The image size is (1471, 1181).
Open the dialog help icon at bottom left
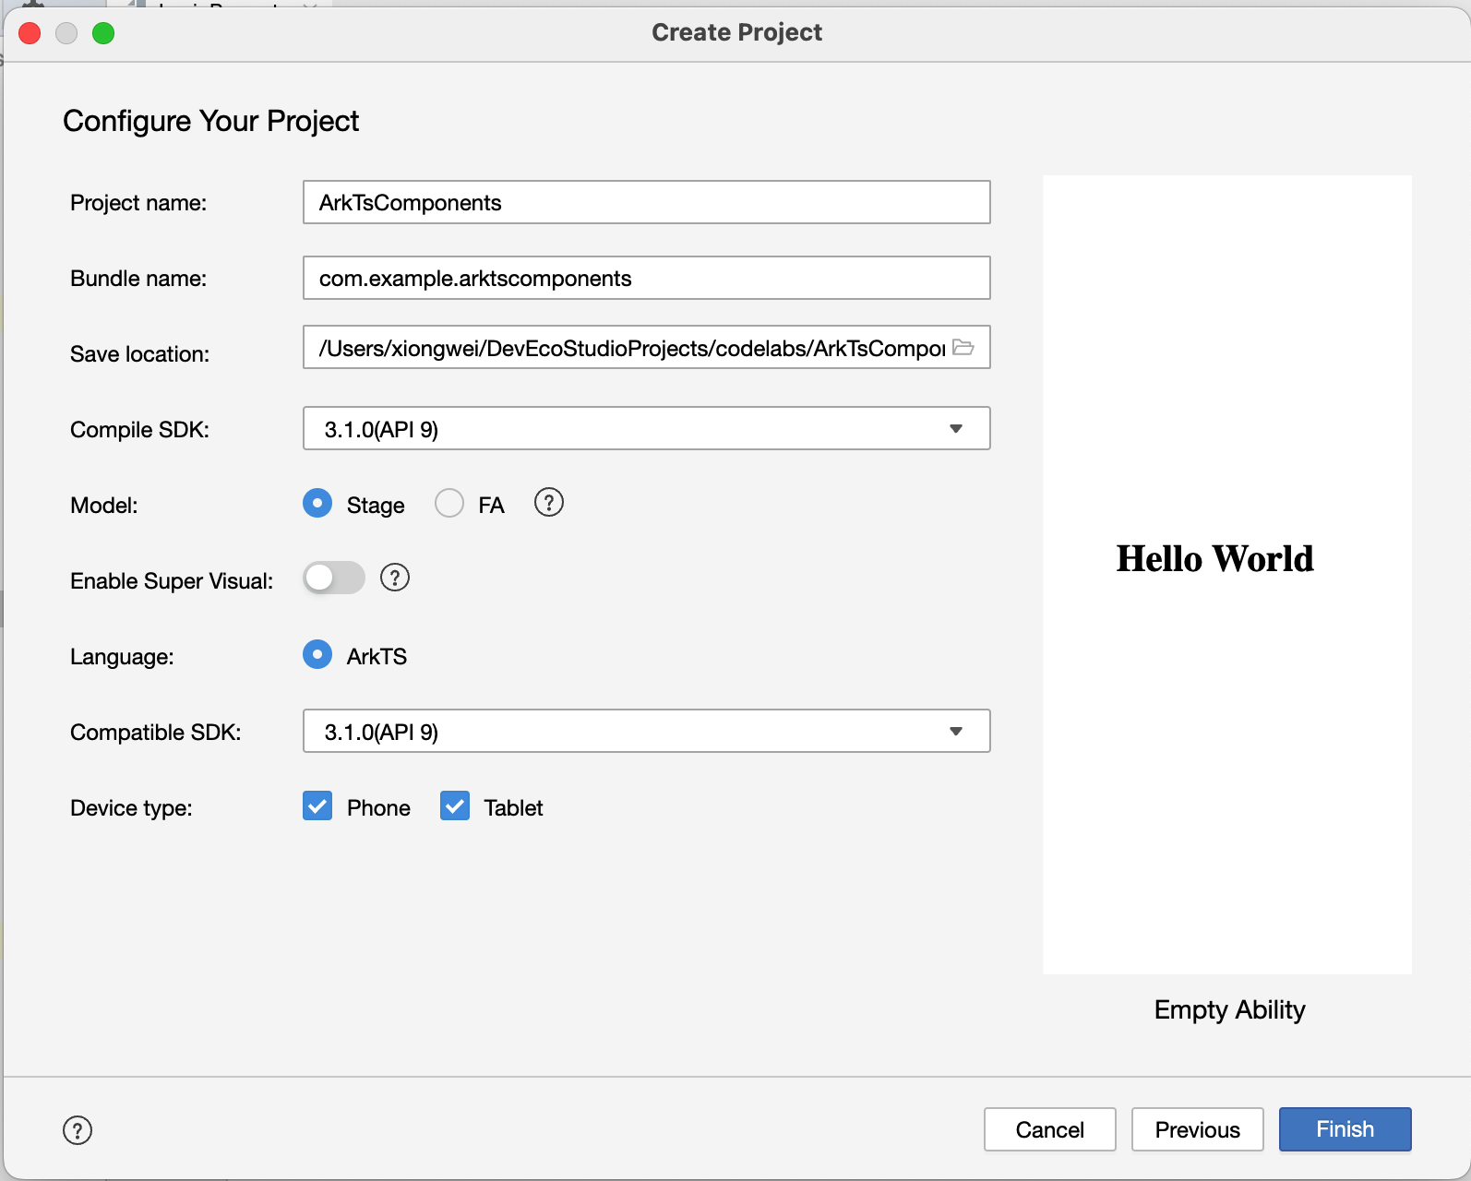pyautogui.click(x=78, y=1130)
